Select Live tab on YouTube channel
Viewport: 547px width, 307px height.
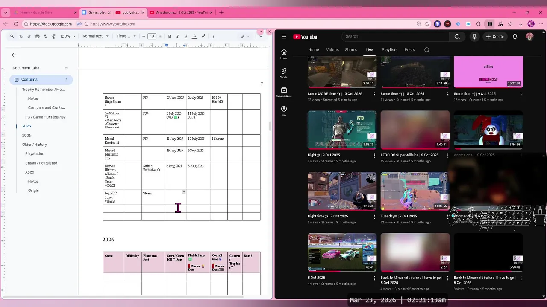tap(369, 50)
